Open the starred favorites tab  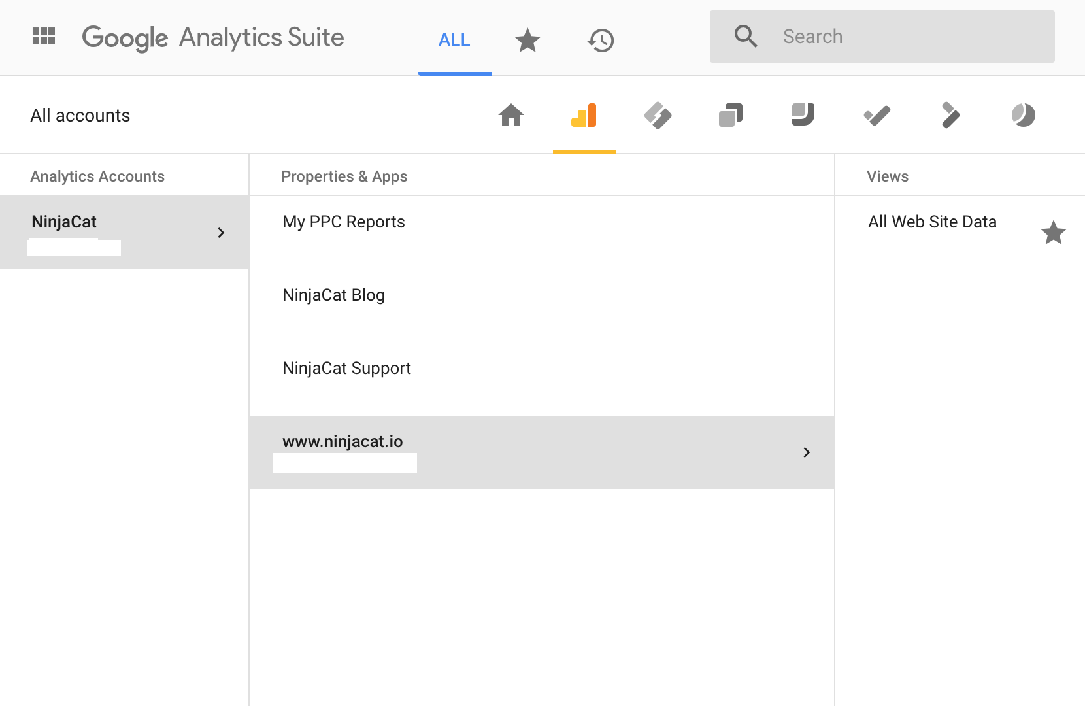pos(527,41)
